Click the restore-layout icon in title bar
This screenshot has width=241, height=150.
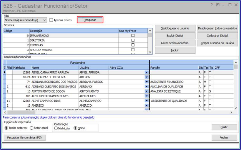[218, 5]
